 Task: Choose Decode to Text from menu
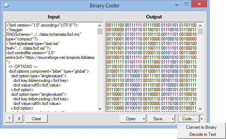point(203,134)
